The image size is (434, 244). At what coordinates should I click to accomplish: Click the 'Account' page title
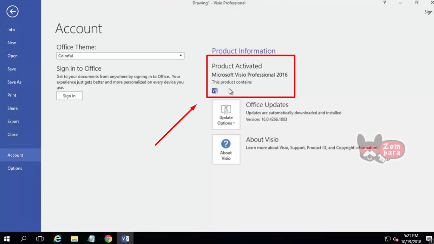(79, 28)
